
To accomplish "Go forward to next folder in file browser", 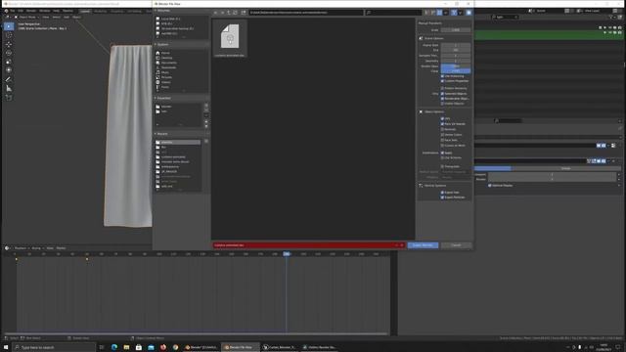I will click(x=222, y=13).
